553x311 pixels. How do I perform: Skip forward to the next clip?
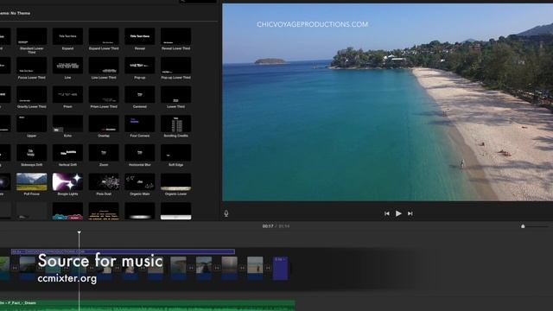pos(410,213)
